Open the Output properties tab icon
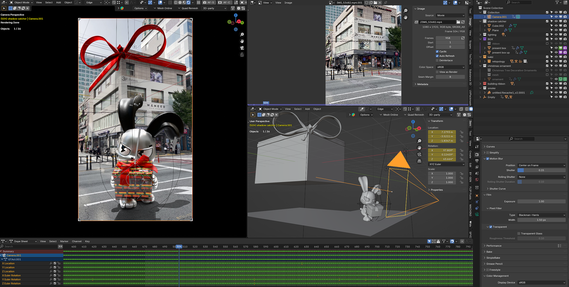Image resolution: width=569 pixels, height=287 pixels. 477,161
